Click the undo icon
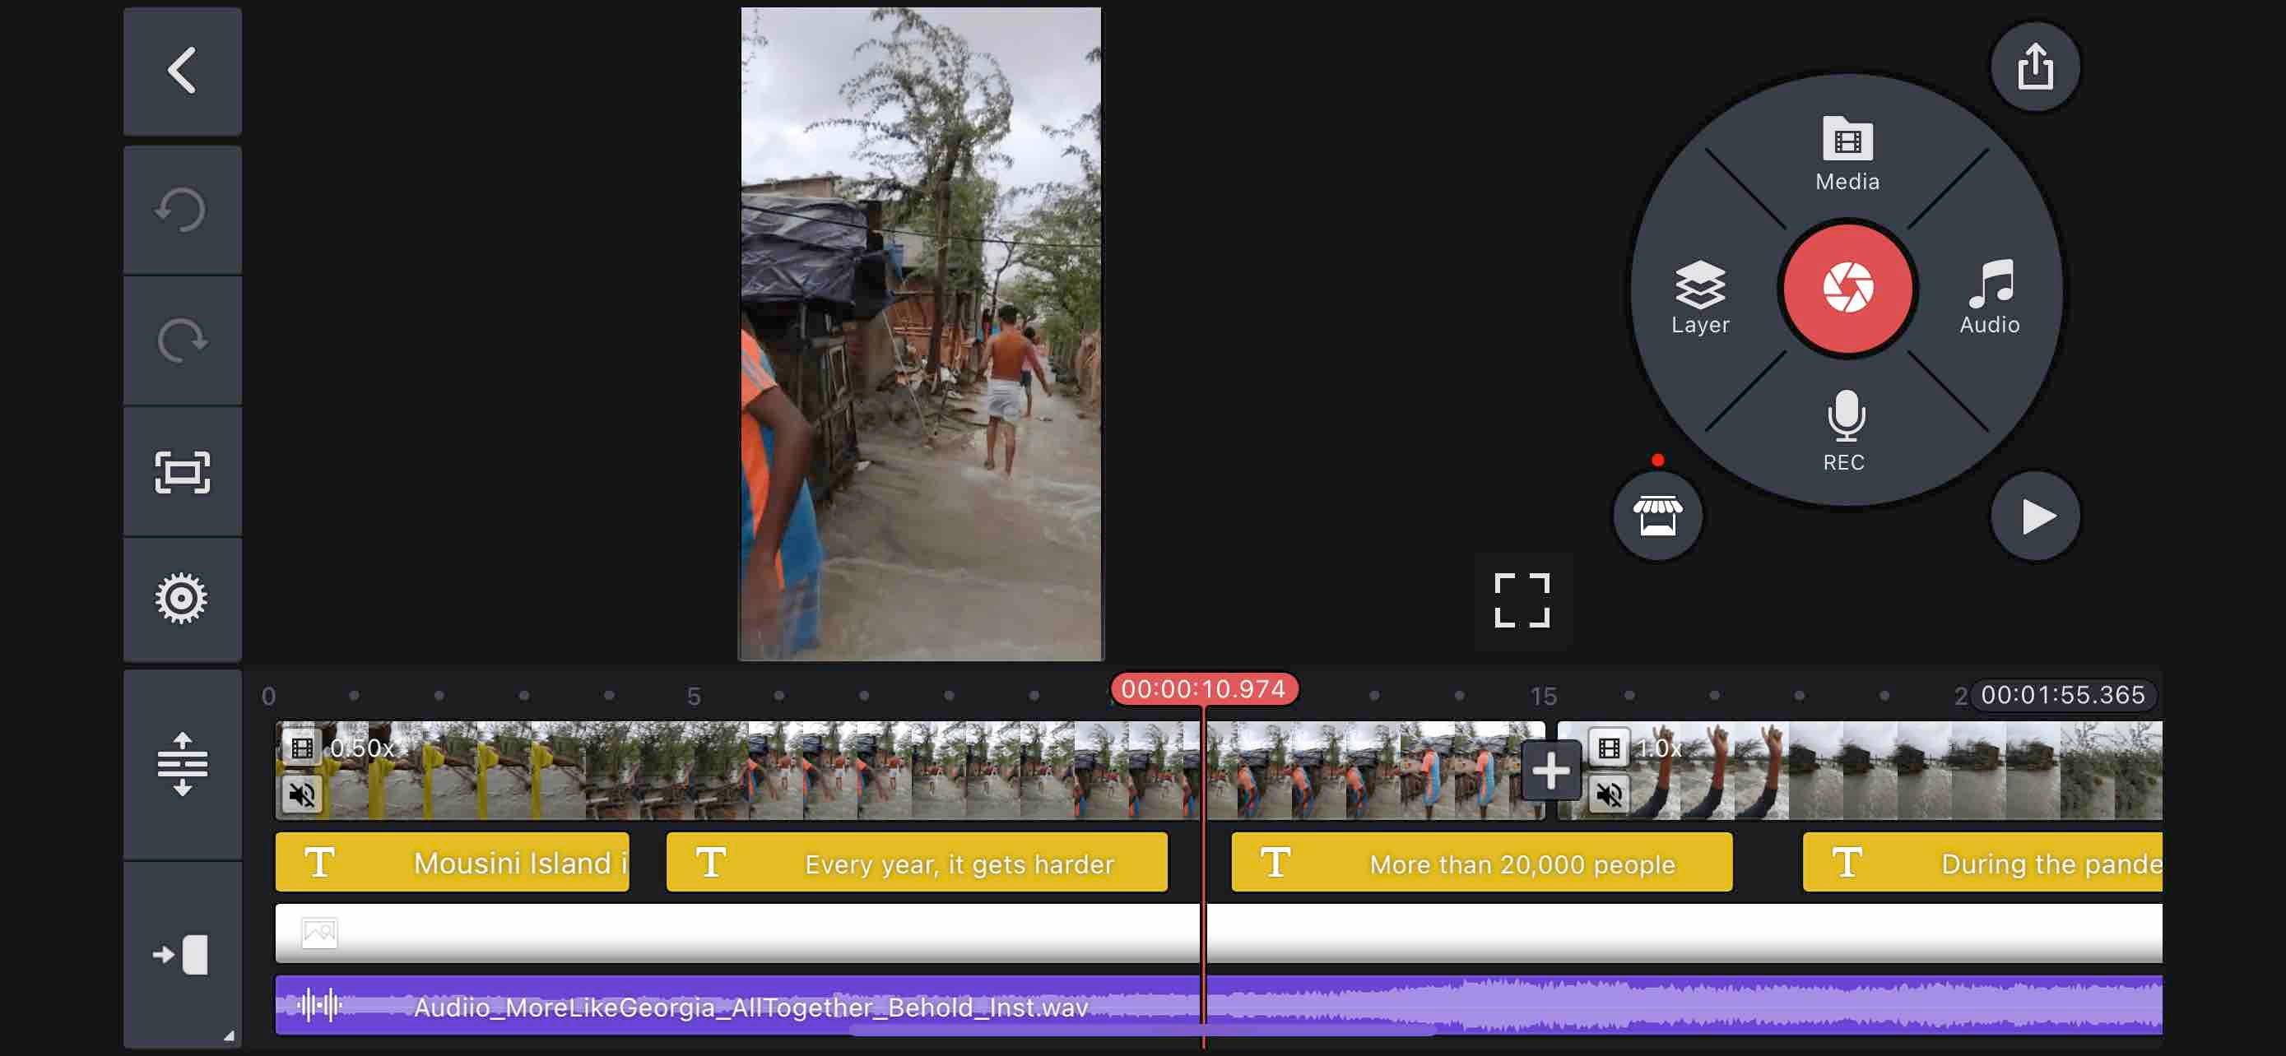The height and width of the screenshot is (1056, 2286). click(182, 211)
